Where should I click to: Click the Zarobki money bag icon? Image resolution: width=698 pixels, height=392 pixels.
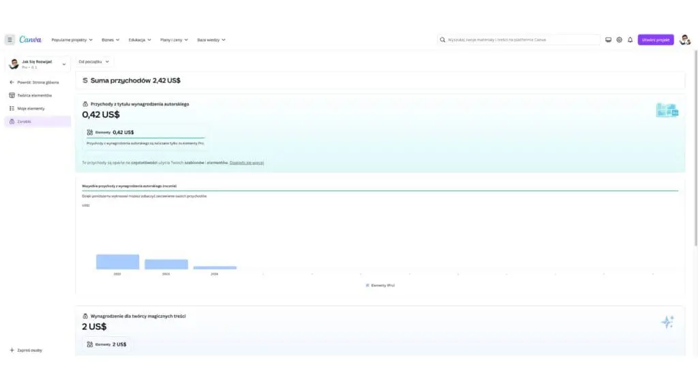pos(12,121)
